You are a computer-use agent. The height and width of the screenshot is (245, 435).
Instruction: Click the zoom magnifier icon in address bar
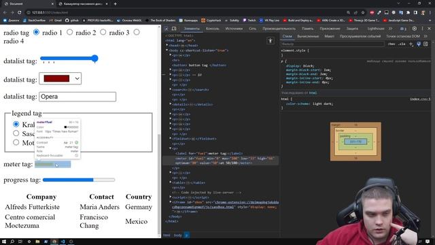click(349, 12)
